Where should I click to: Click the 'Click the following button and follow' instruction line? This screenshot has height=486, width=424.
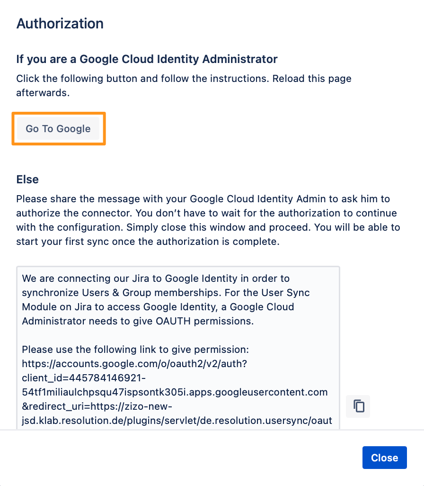pos(184,79)
